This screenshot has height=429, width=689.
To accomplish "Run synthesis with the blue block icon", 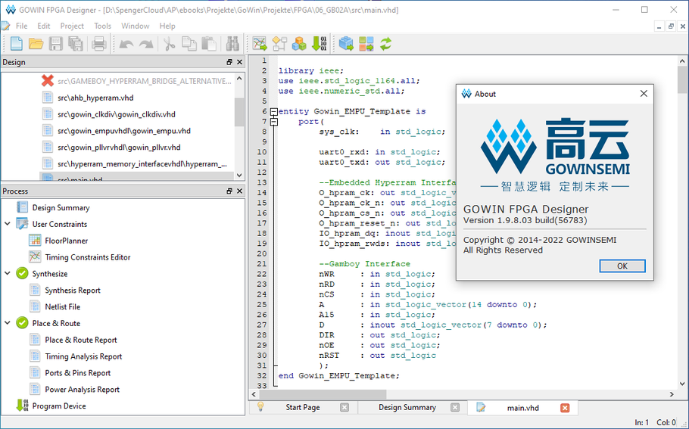I will click(x=346, y=44).
